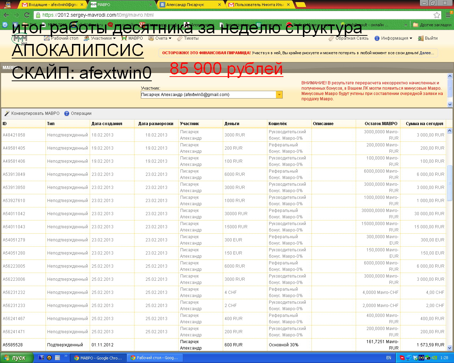
Task: Open the Chrome menu icon
Action: click(x=448, y=15)
